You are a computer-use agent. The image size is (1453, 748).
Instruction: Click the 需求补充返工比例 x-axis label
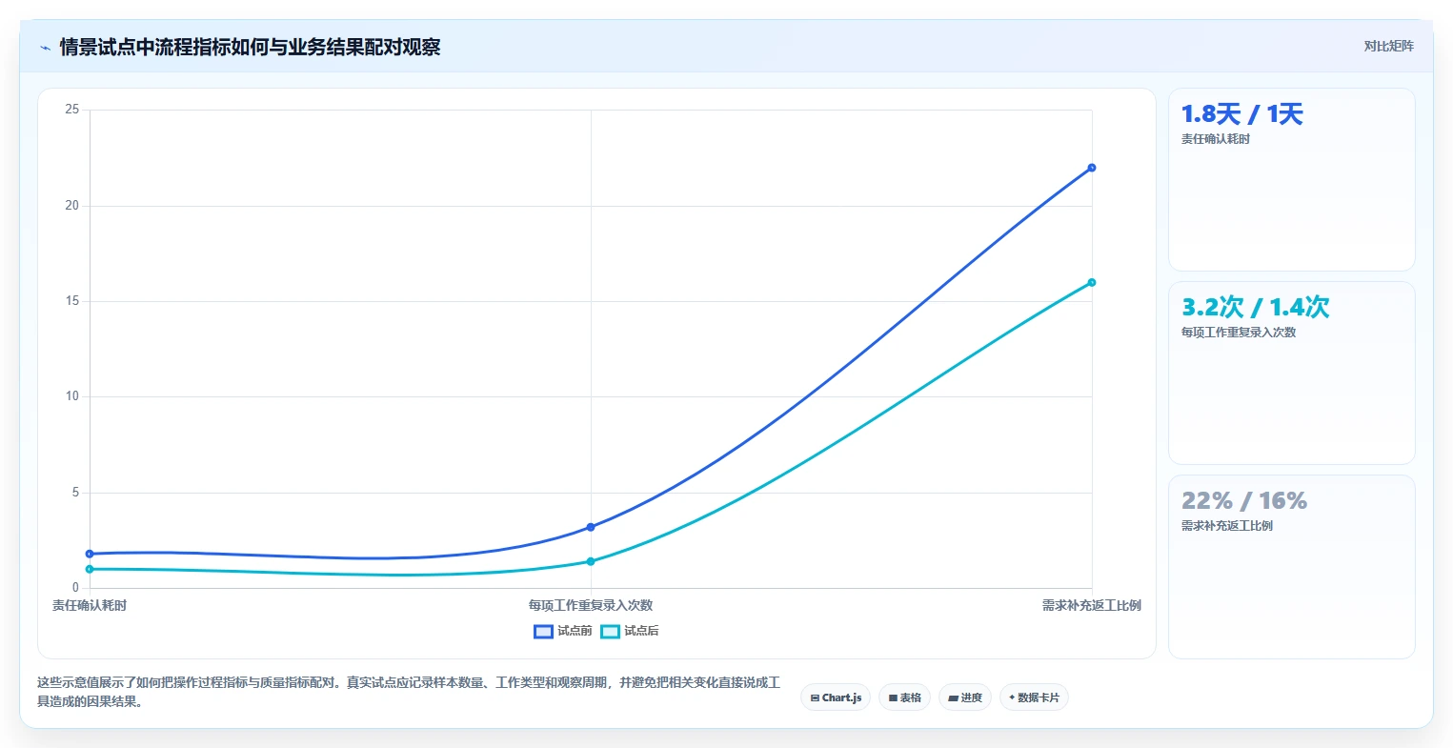tap(1092, 605)
